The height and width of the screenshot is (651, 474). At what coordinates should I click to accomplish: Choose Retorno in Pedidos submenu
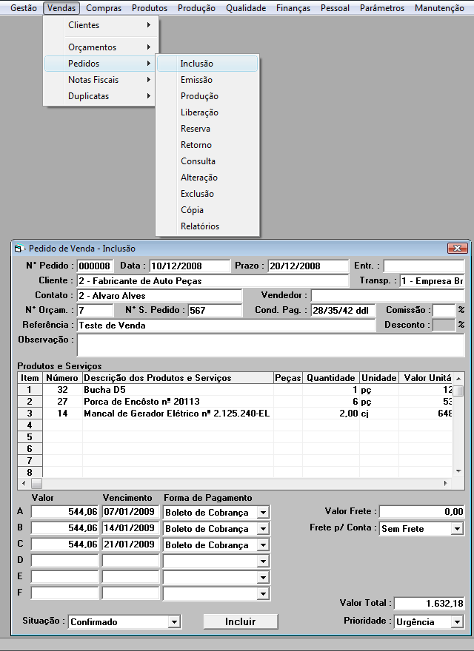[207, 145]
